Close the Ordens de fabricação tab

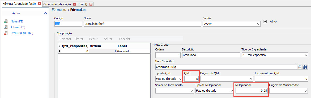74,4
